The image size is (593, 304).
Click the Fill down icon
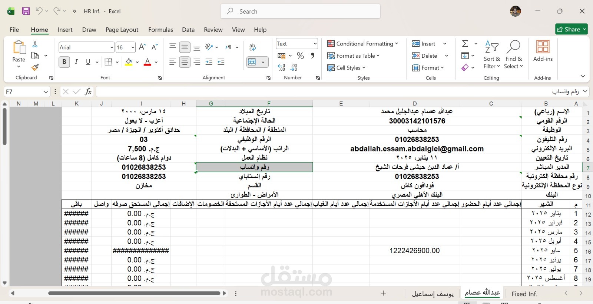[465, 56]
